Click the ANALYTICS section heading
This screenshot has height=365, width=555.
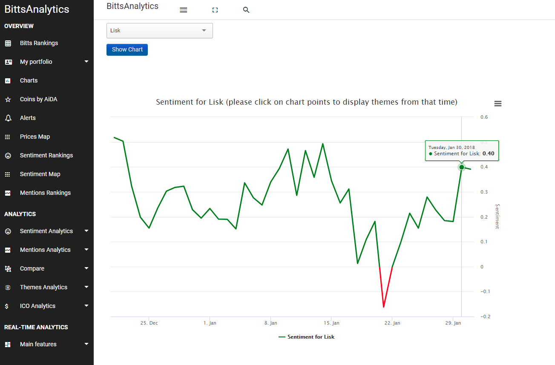click(x=20, y=214)
